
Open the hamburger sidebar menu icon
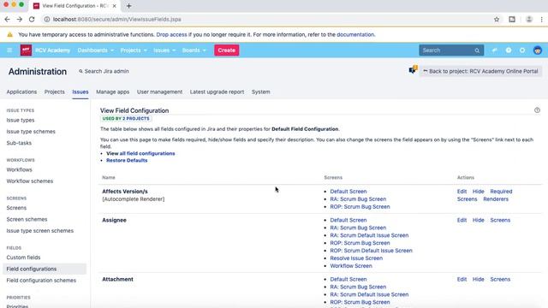click(9, 50)
